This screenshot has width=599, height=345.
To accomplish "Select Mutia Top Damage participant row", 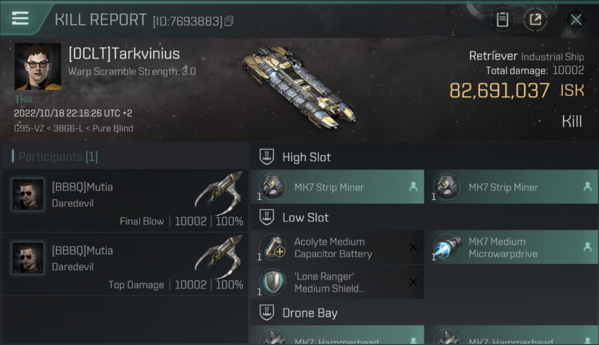I will (124, 264).
